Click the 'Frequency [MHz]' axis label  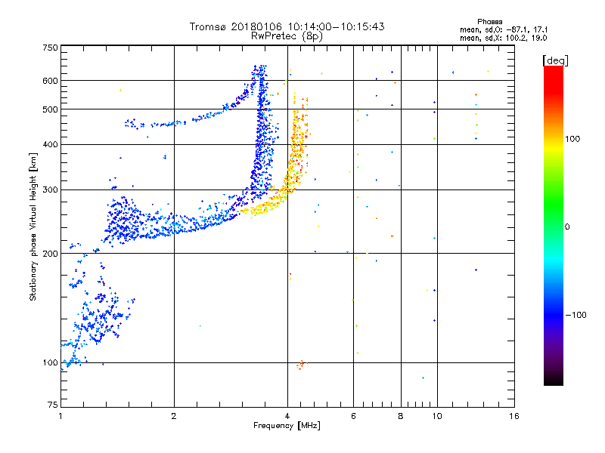[x=287, y=426]
